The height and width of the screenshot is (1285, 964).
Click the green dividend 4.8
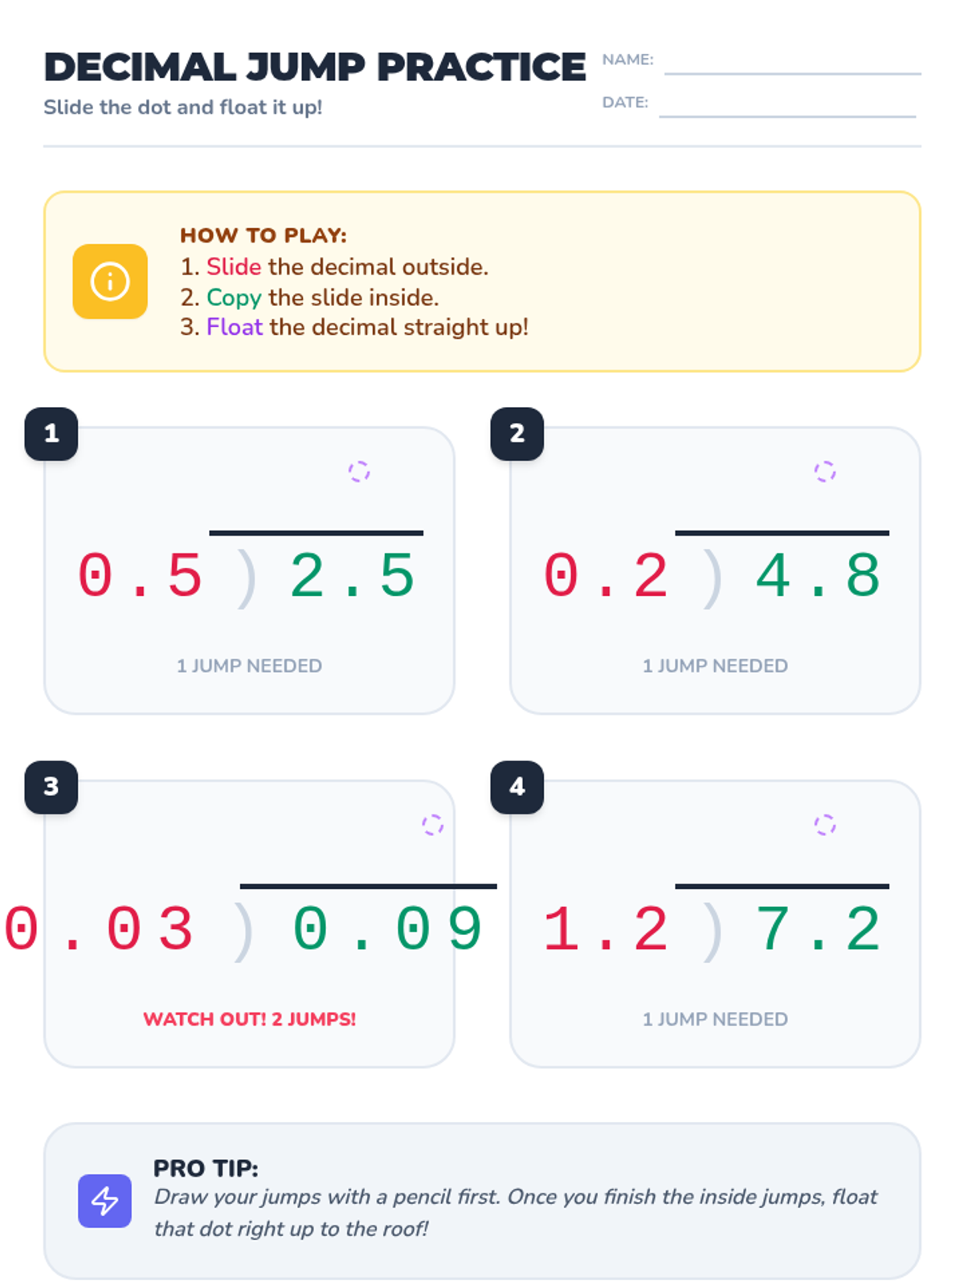818,577
